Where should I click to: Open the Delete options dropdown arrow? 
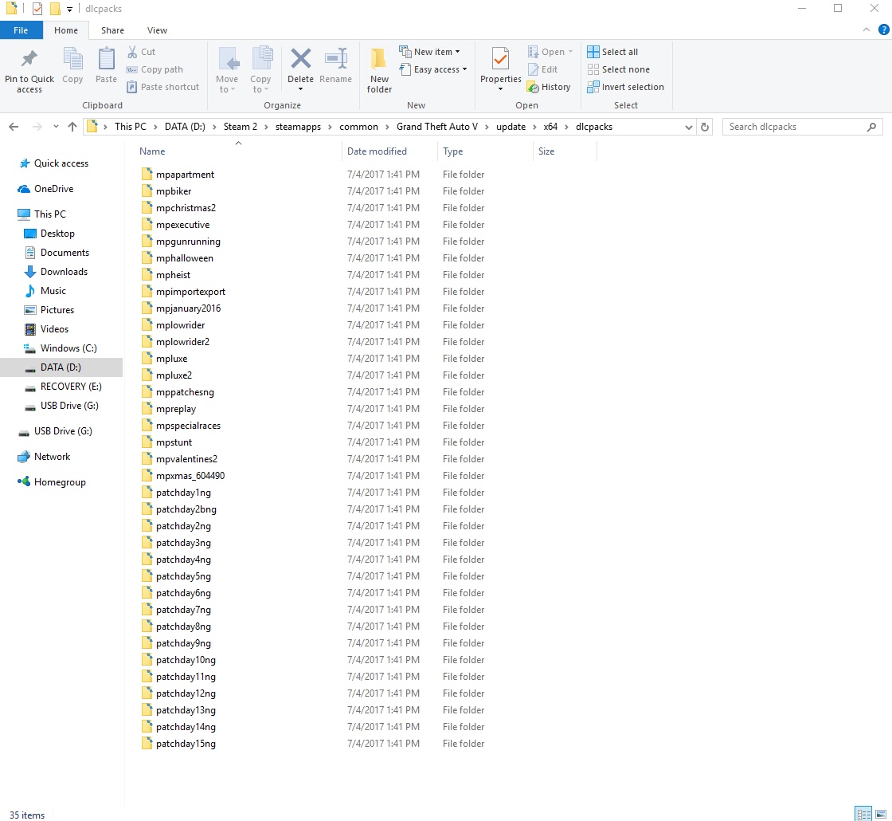(x=300, y=89)
